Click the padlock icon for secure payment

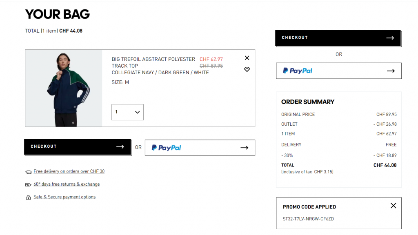tap(28, 197)
